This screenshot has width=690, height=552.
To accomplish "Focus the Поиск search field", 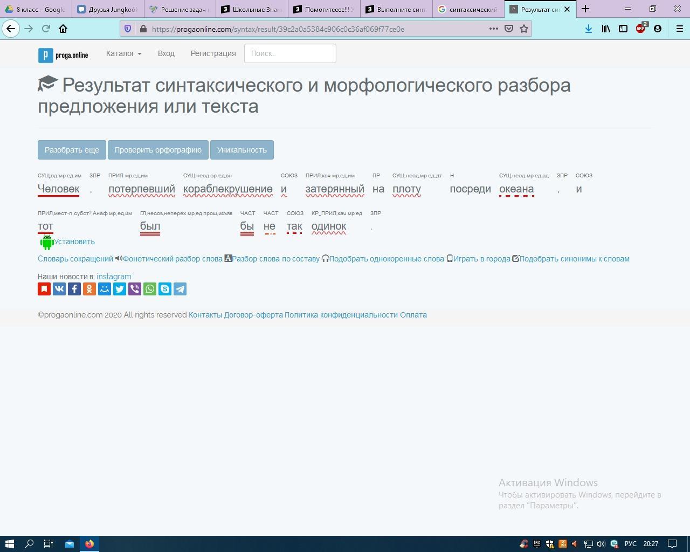I will pyautogui.click(x=290, y=53).
